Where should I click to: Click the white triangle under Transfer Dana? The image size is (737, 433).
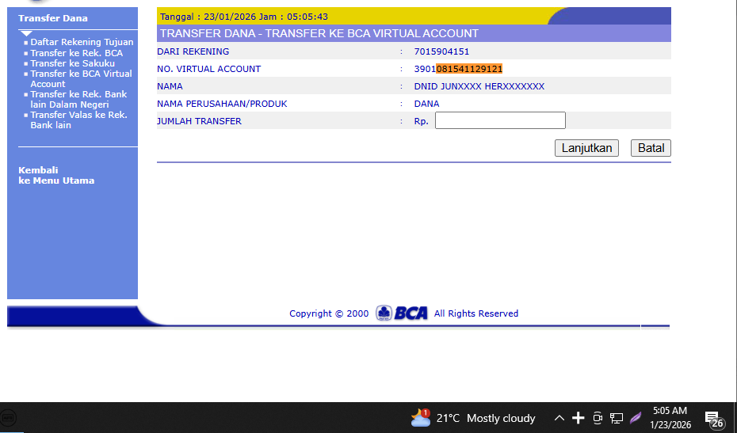tap(26, 33)
